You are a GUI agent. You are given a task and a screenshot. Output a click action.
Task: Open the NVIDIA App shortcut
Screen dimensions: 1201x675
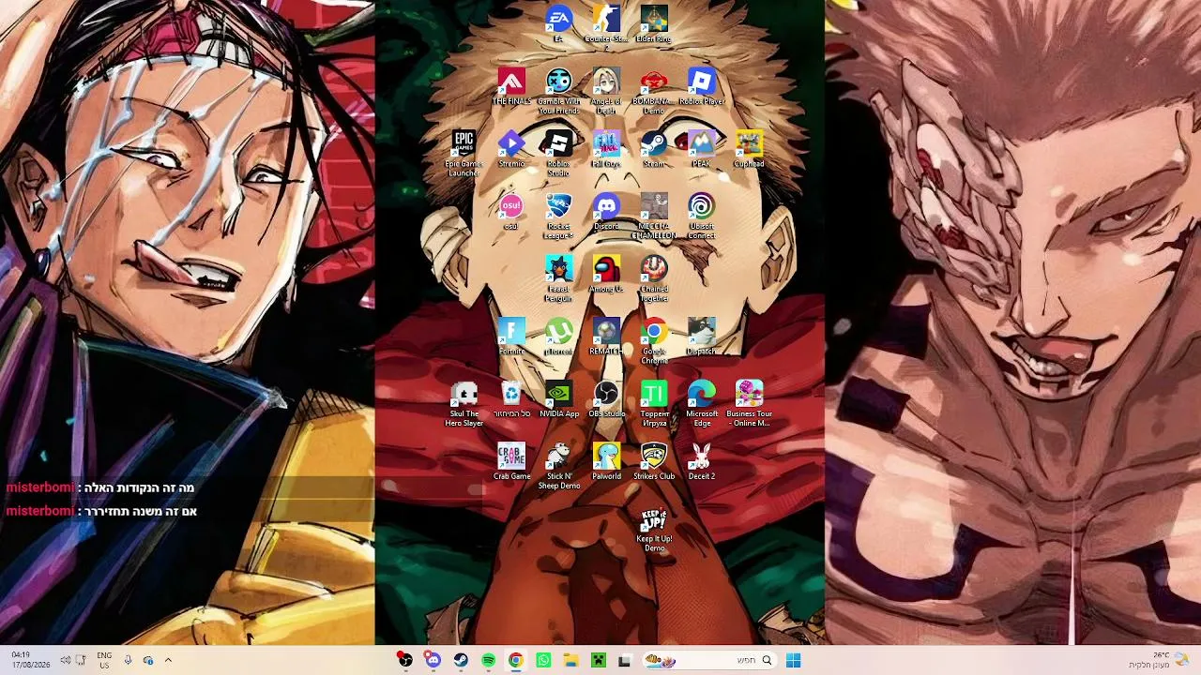click(x=558, y=399)
